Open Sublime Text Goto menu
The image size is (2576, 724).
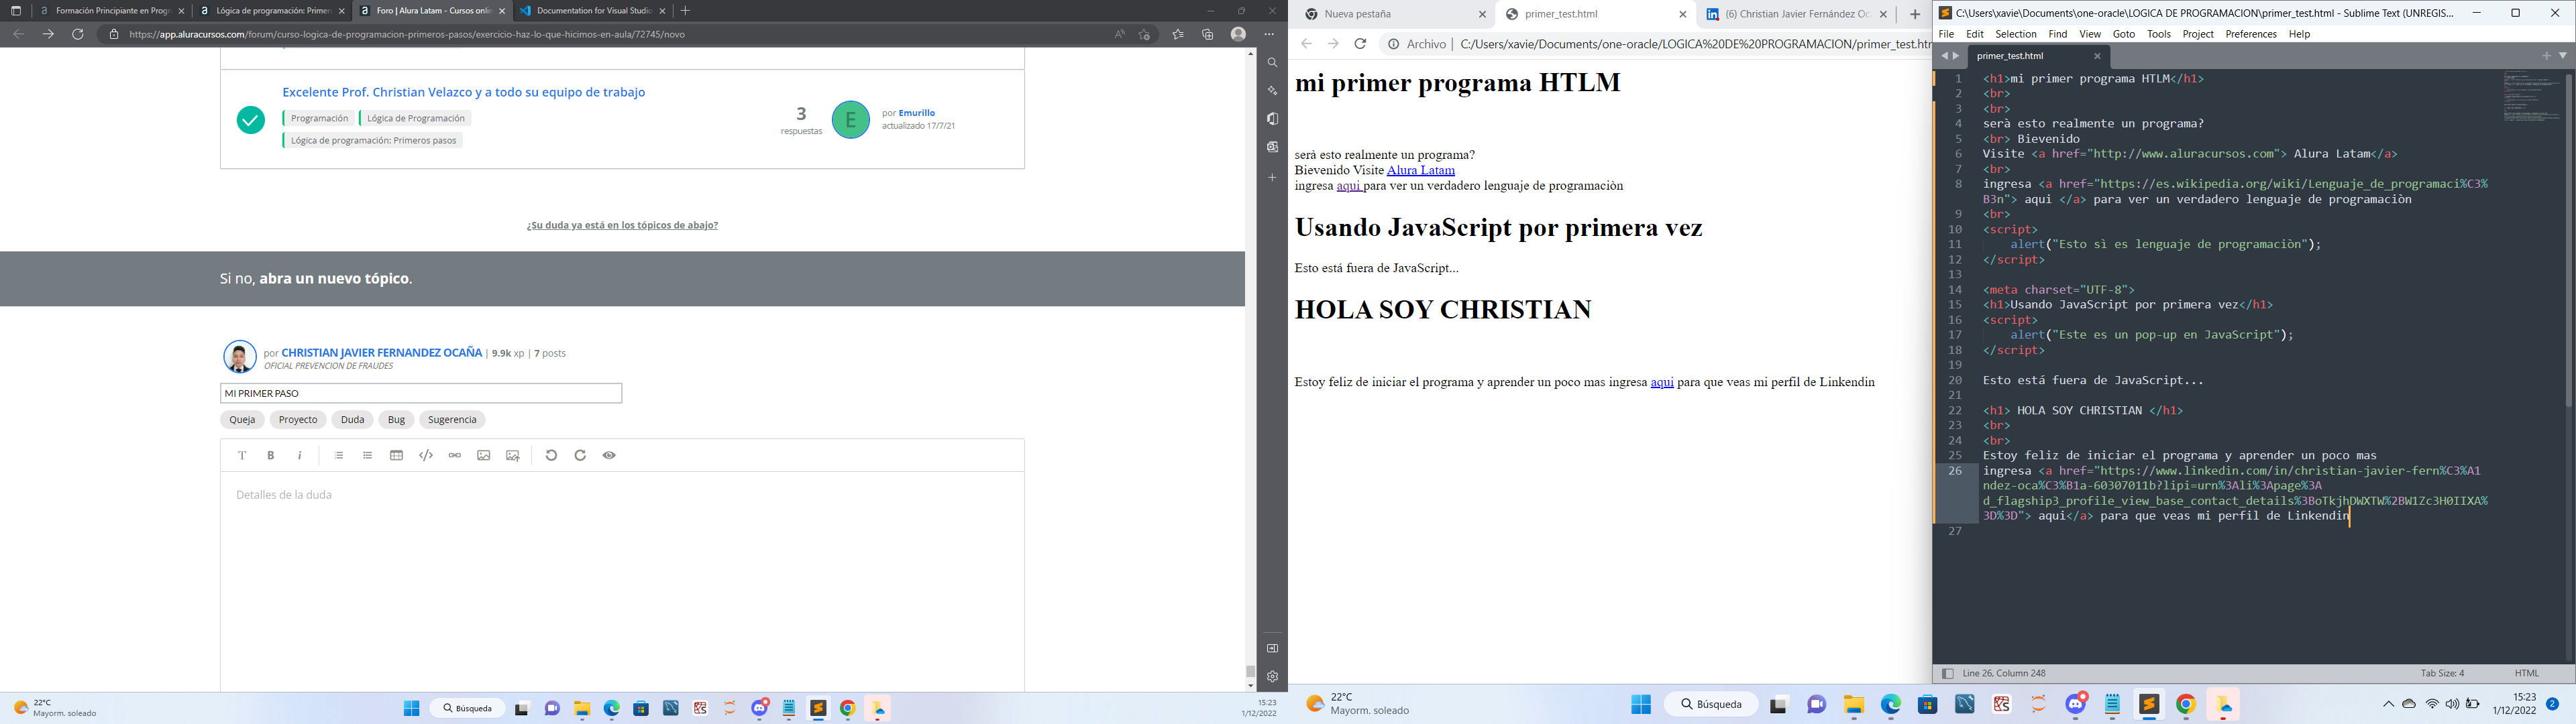(2124, 34)
